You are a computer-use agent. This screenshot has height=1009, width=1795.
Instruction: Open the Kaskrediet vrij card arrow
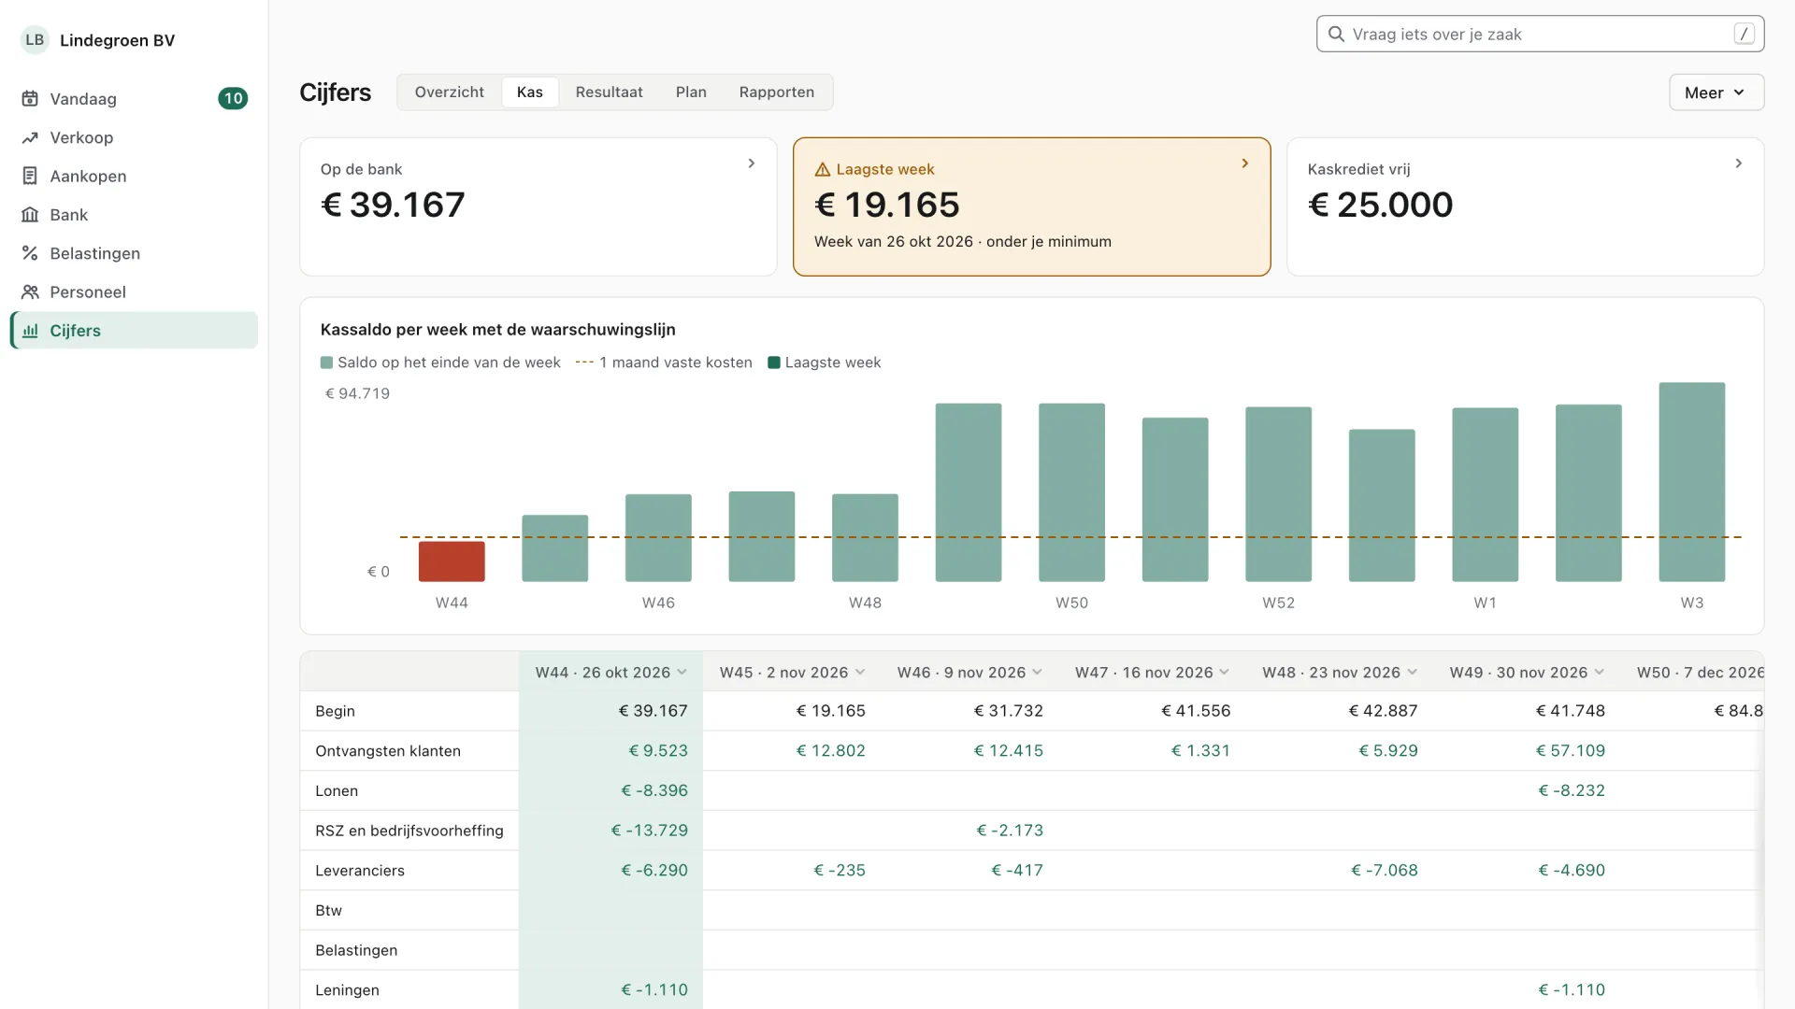pyautogui.click(x=1739, y=163)
